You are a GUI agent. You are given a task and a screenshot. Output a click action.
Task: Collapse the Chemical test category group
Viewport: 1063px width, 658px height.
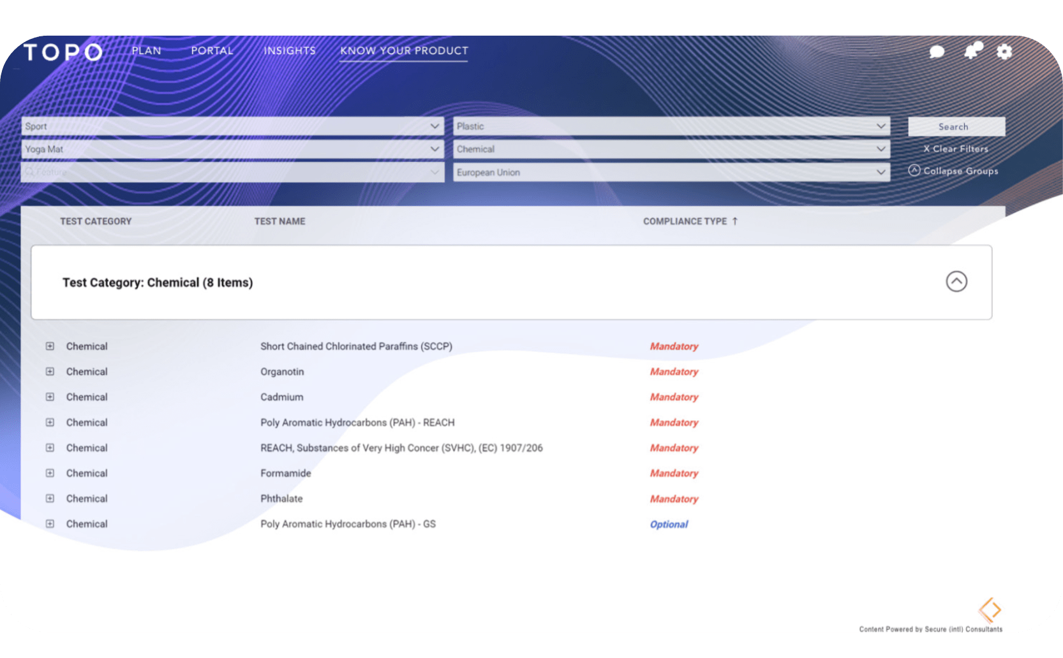tap(956, 282)
